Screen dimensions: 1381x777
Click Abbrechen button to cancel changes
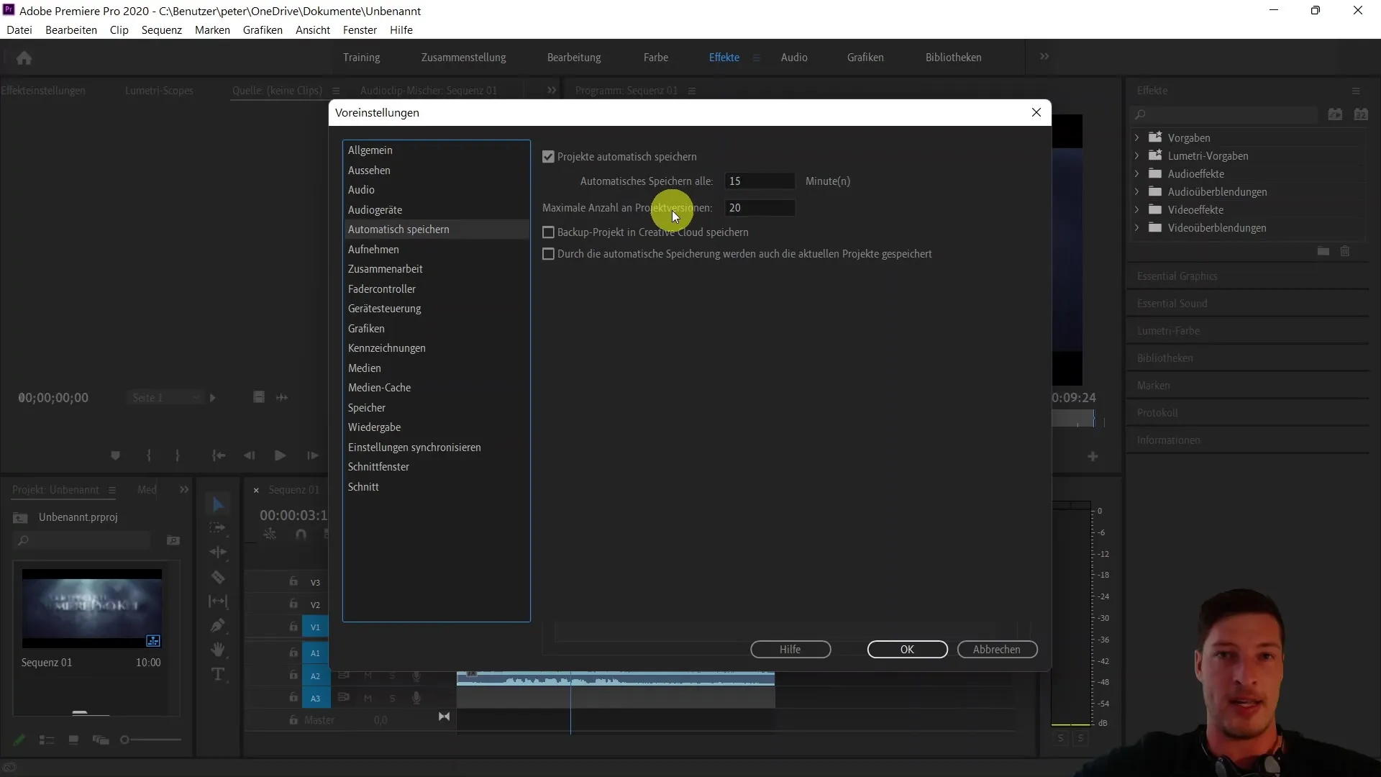point(997,649)
